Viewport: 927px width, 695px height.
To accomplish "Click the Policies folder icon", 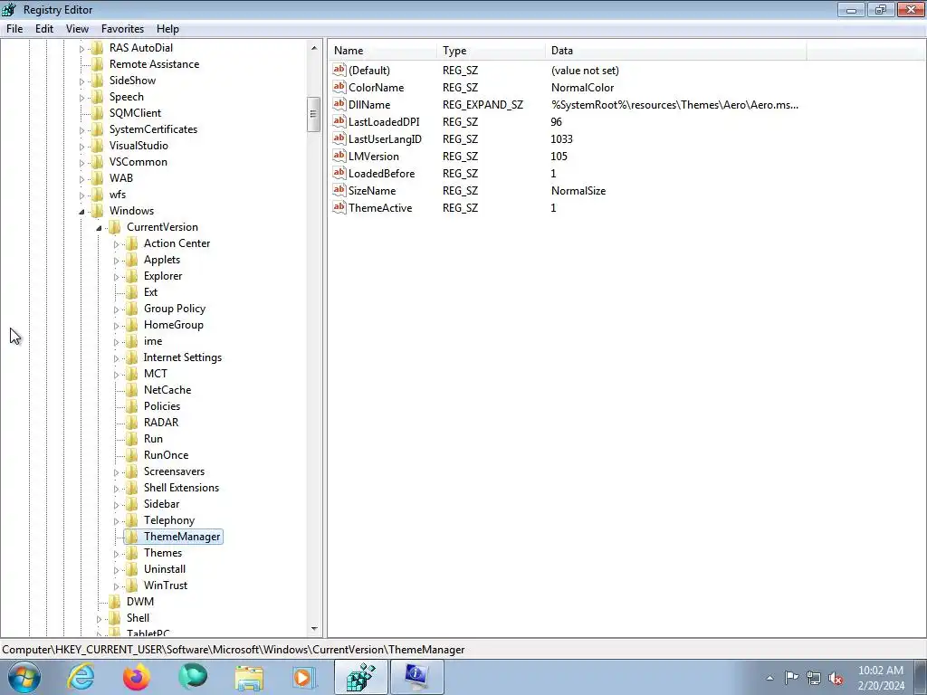I will click(x=132, y=406).
